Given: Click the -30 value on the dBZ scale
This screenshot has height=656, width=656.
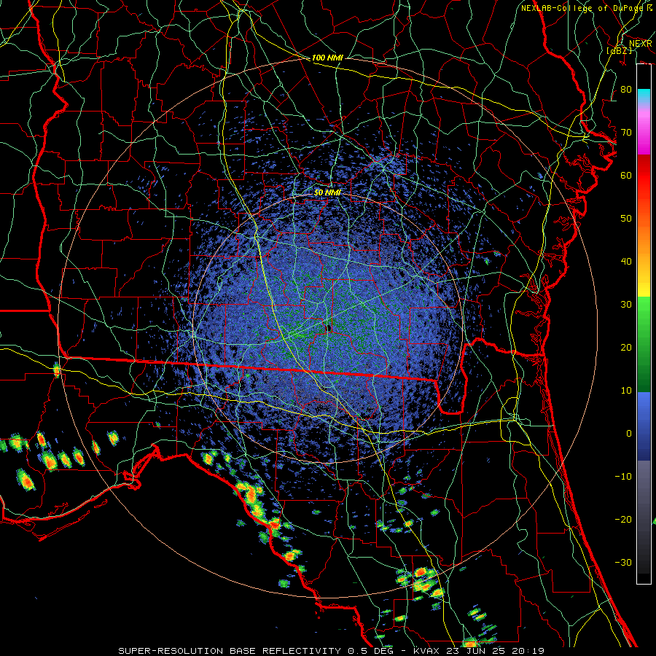Looking at the screenshot, I should point(623,562).
